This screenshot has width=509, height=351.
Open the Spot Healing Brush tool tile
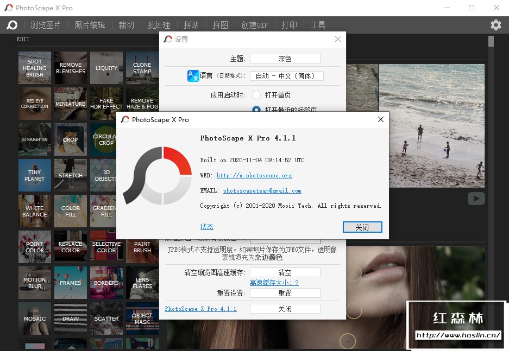(35, 68)
